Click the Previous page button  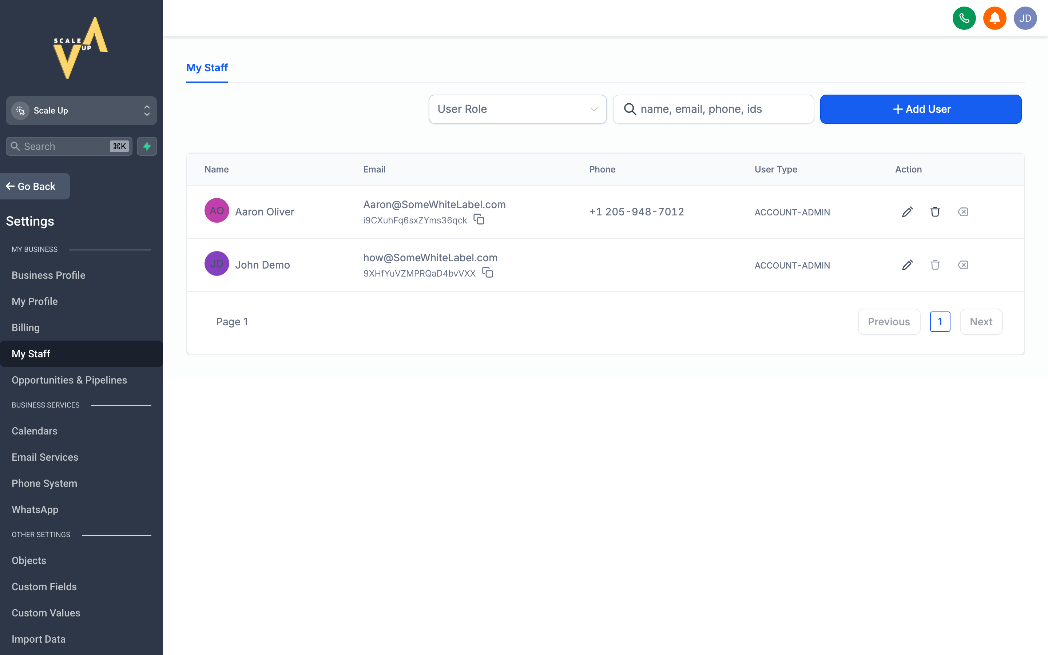pyautogui.click(x=889, y=321)
